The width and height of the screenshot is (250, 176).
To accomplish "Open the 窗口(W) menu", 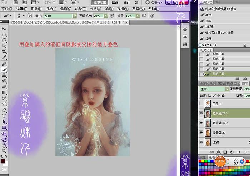I will (x=138, y=9).
